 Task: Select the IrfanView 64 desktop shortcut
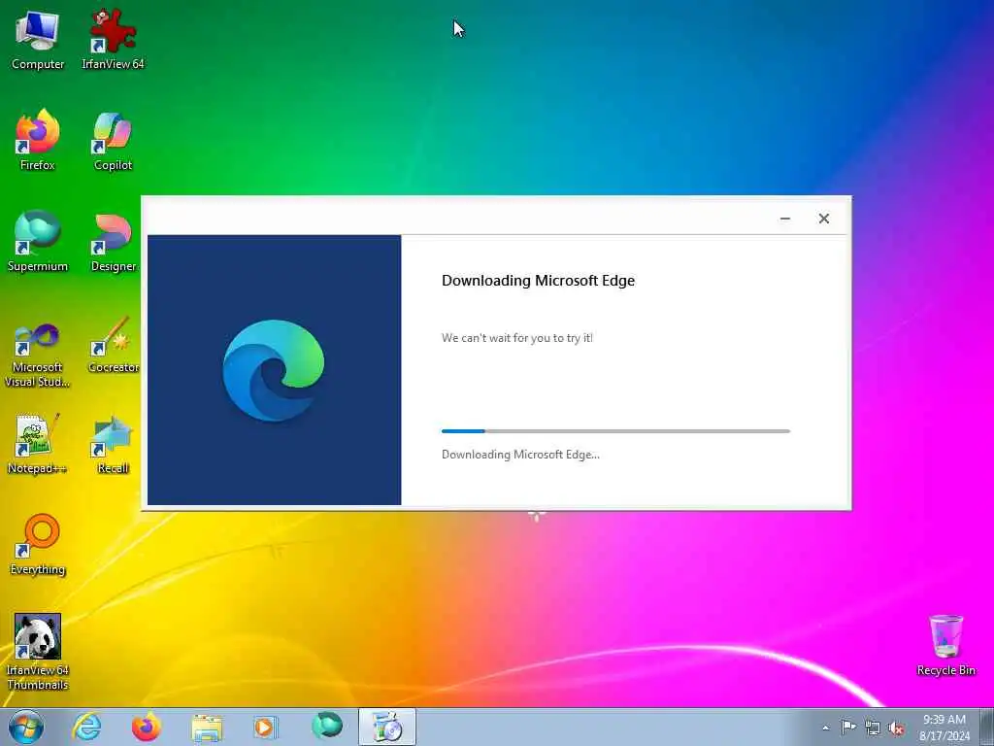[x=113, y=40]
